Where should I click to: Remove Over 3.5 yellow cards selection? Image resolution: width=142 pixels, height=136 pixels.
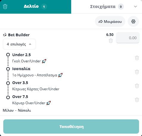(137, 86)
